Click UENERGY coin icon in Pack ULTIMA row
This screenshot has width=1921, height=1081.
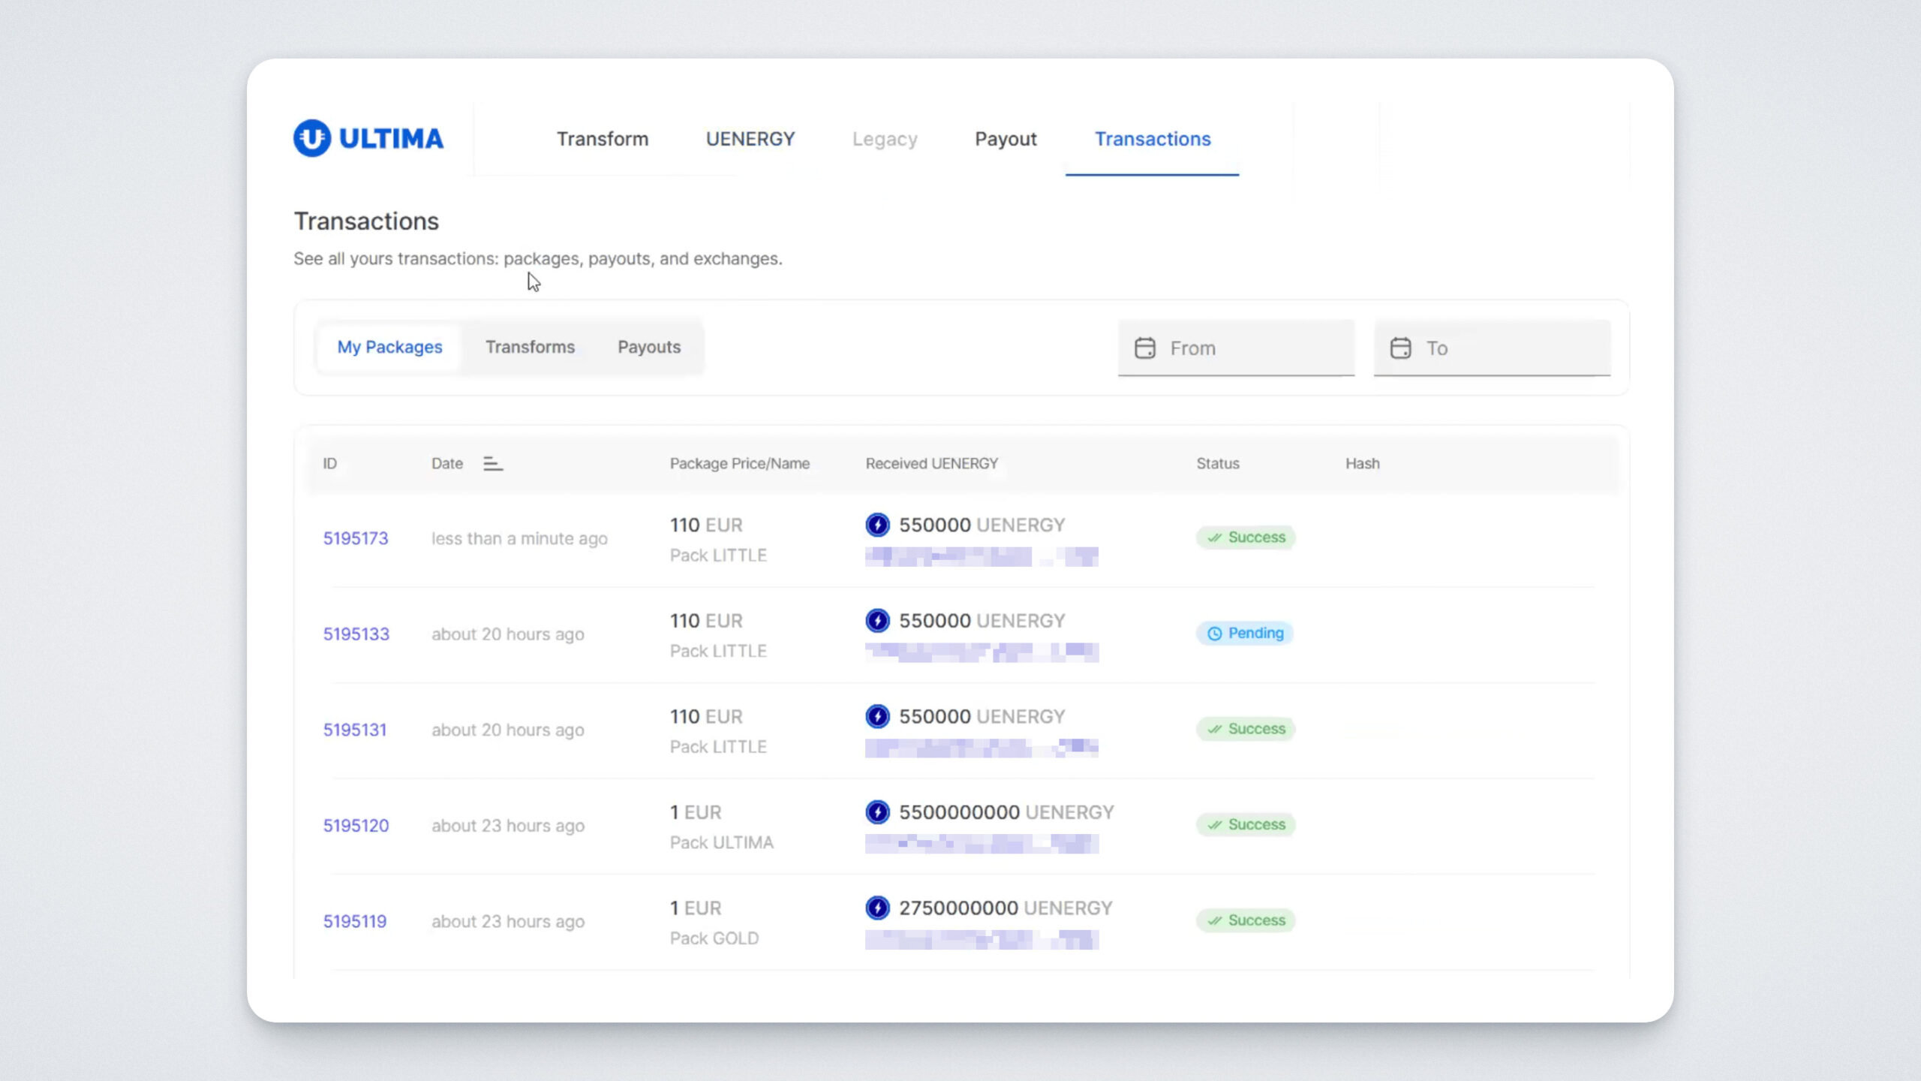click(877, 812)
